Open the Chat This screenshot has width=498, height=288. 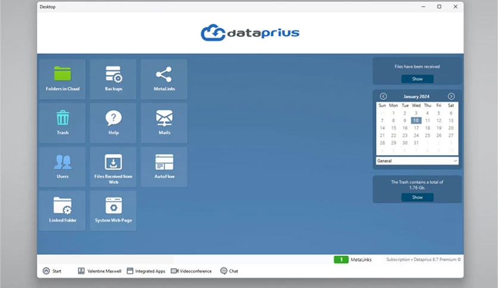coord(229,271)
